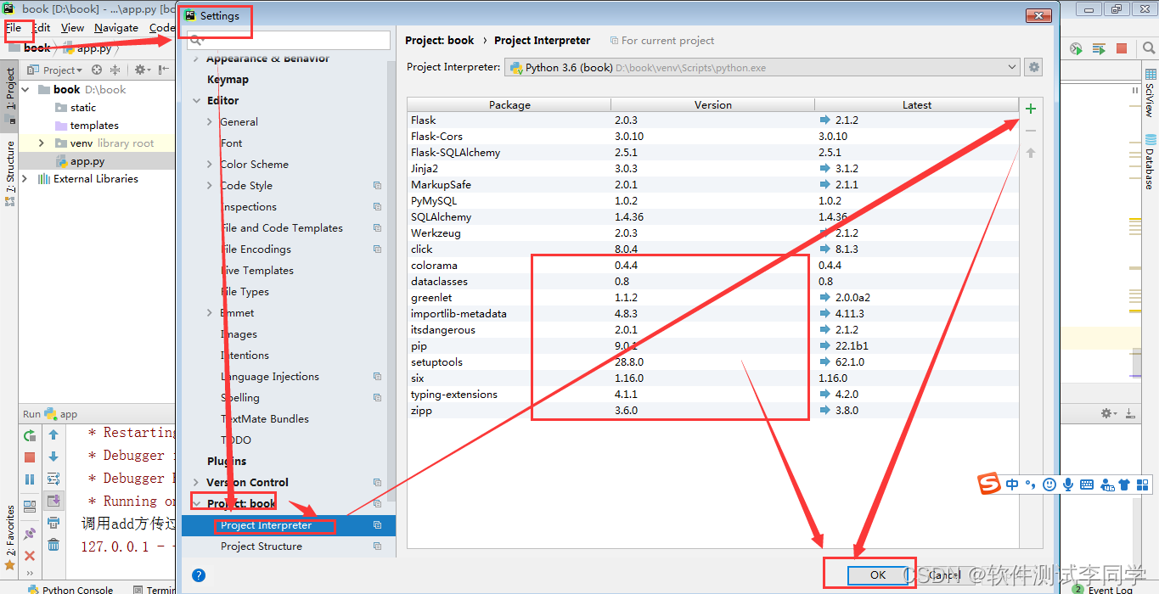Select app.py in the project tree
Image resolution: width=1159 pixels, height=594 pixels.
tap(87, 161)
